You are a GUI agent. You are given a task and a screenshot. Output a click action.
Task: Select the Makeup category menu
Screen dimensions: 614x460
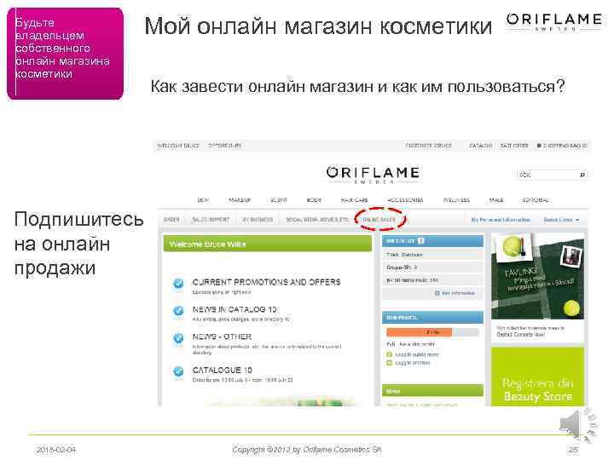click(240, 200)
